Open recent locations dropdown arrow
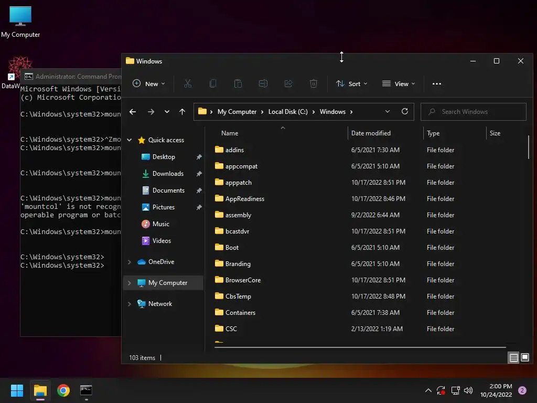 click(167, 112)
